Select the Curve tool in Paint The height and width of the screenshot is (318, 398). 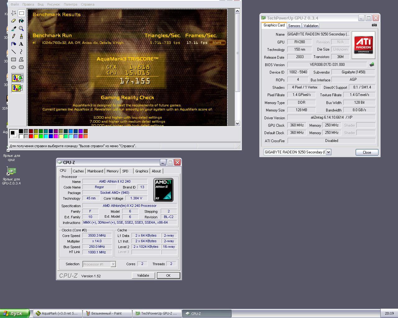click(x=21, y=52)
